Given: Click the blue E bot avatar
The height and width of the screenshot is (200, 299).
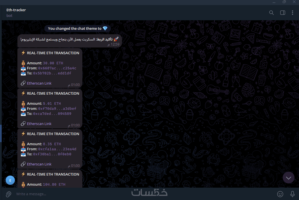Looking at the screenshot, I should [x=10, y=180].
